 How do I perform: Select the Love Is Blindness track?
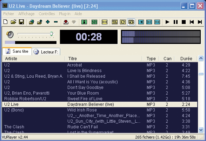click(x=100, y=71)
